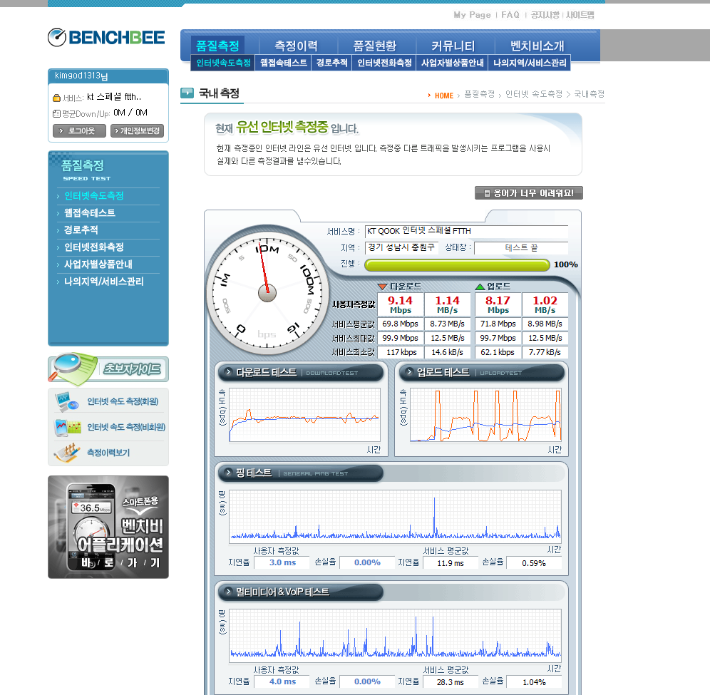This screenshot has height=695, width=710.
Task: Click the 서비스명 field showing KT QOOK
Action: (466, 232)
